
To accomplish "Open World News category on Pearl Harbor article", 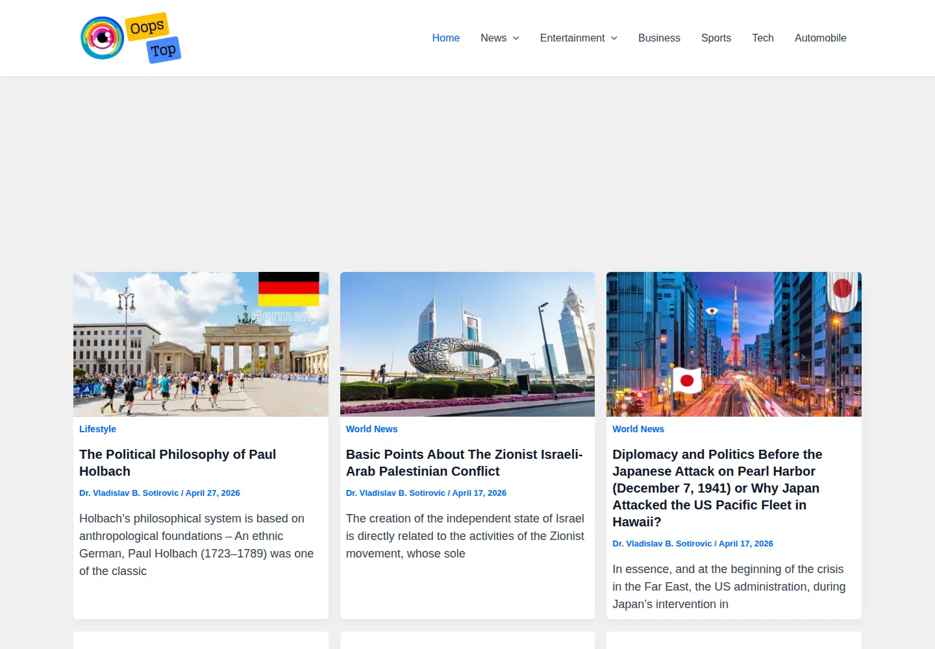I will pos(638,429).
